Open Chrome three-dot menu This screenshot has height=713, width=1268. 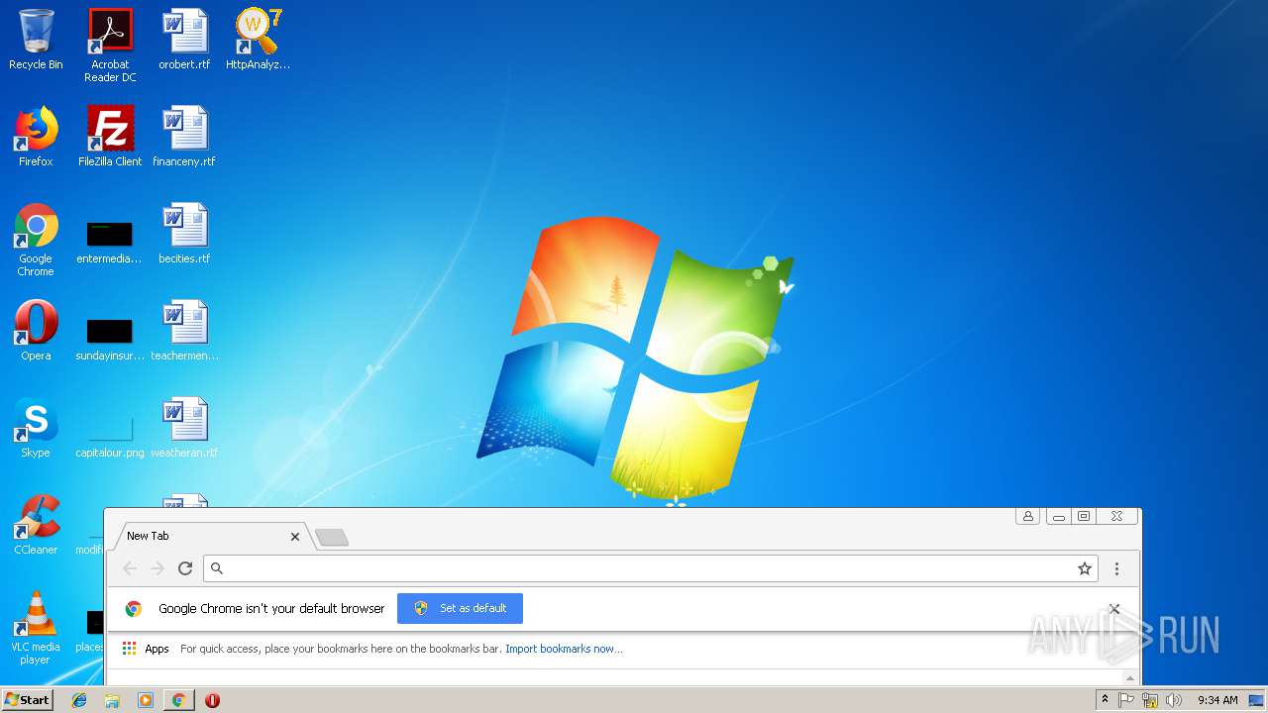tap(1116, 568)
